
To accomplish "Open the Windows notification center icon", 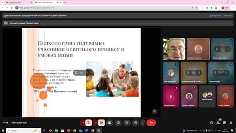I will click(x=232, y=130).
